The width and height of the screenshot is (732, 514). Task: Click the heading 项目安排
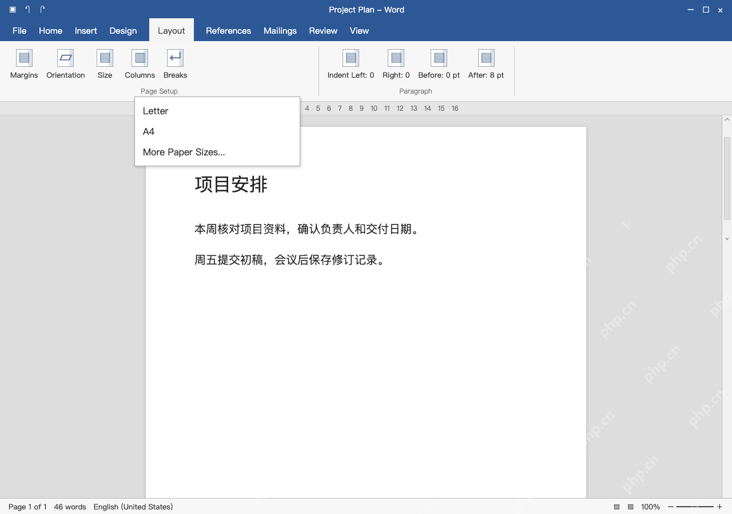pyautogui.click(x=231, y=184)
